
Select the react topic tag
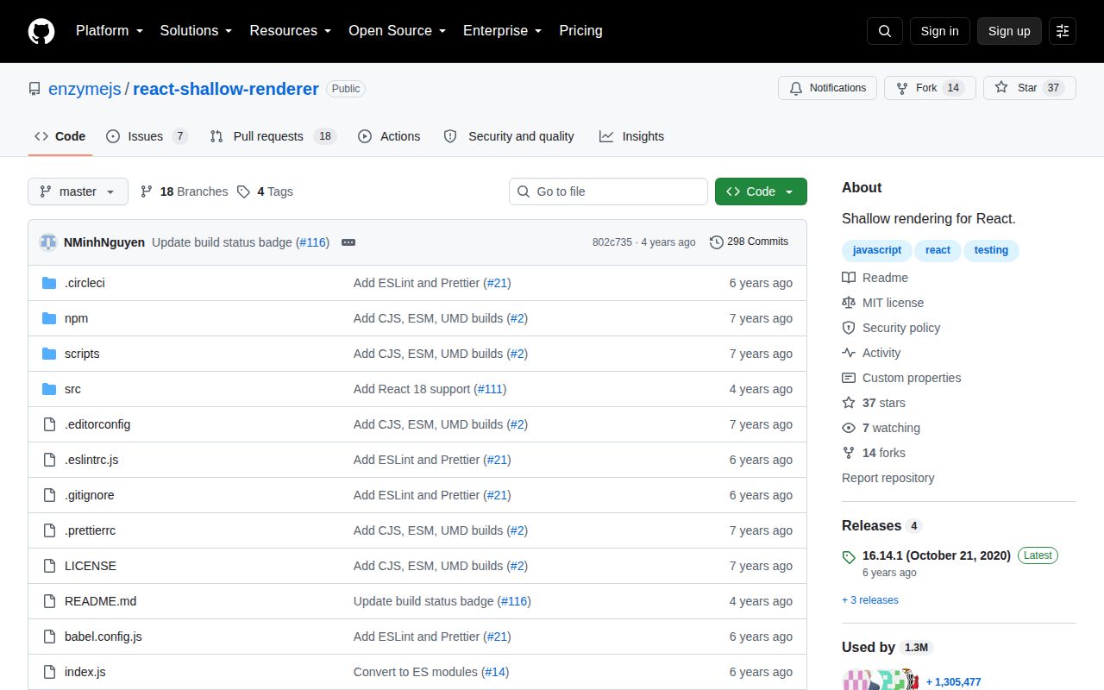pyautogui.click(x=938, y=250)
